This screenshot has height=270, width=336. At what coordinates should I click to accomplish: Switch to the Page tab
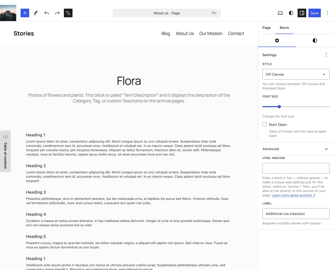point(266,28)
